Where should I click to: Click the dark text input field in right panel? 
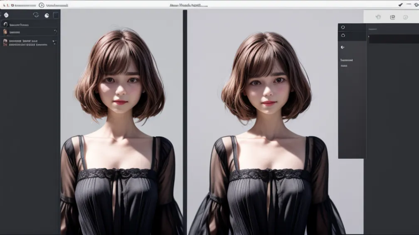pyautogui.click(x=393, y=39)
